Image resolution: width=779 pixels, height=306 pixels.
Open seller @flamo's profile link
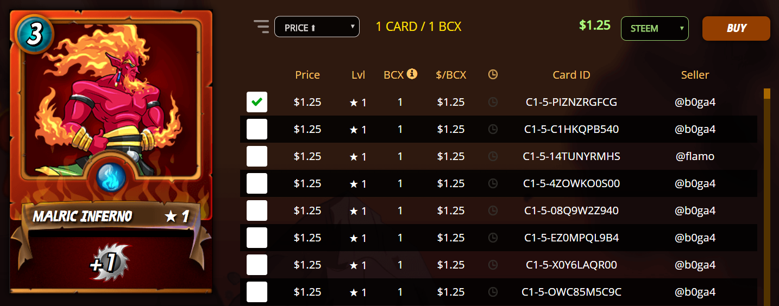click(695, 156)
